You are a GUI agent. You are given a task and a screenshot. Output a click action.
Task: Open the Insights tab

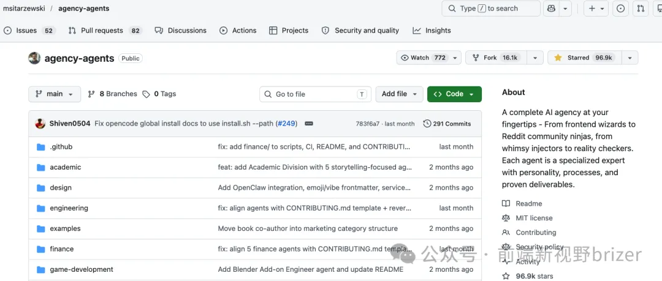[x=432, y=31]
